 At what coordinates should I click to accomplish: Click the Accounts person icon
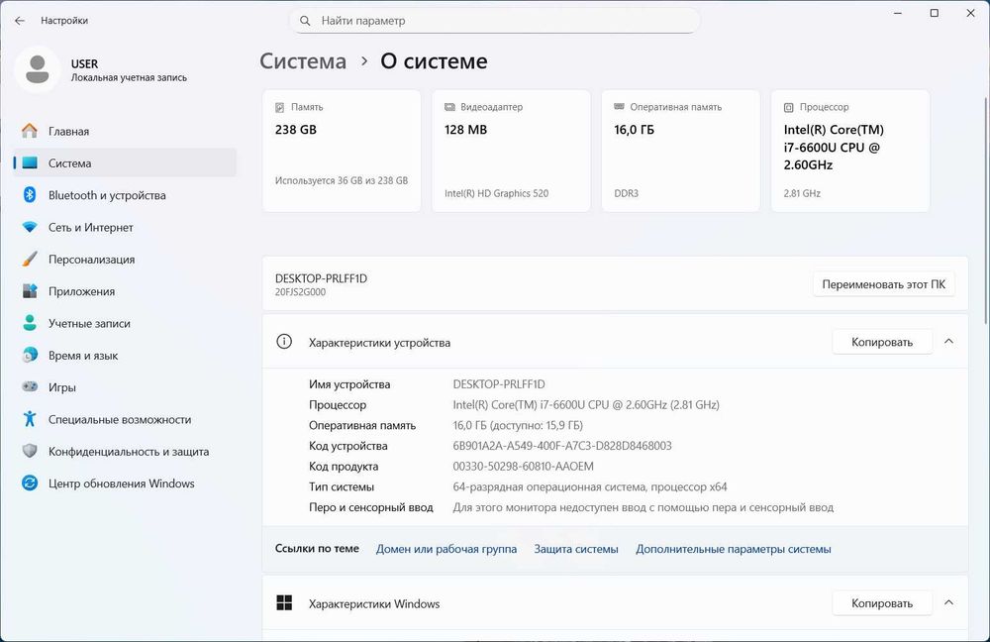point(30,323)
